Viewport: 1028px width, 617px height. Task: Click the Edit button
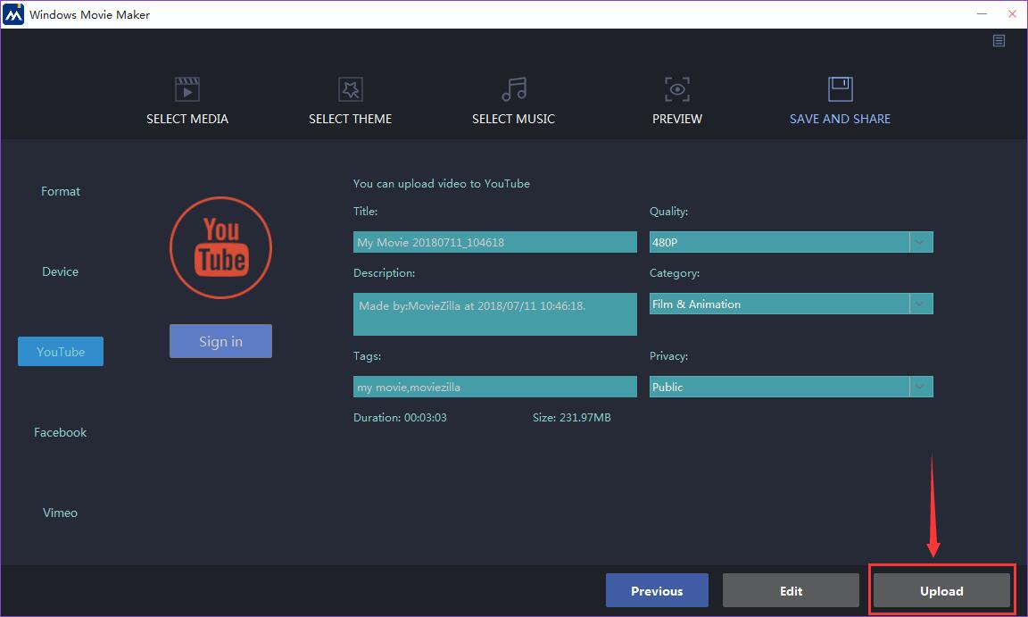(791, 591)
